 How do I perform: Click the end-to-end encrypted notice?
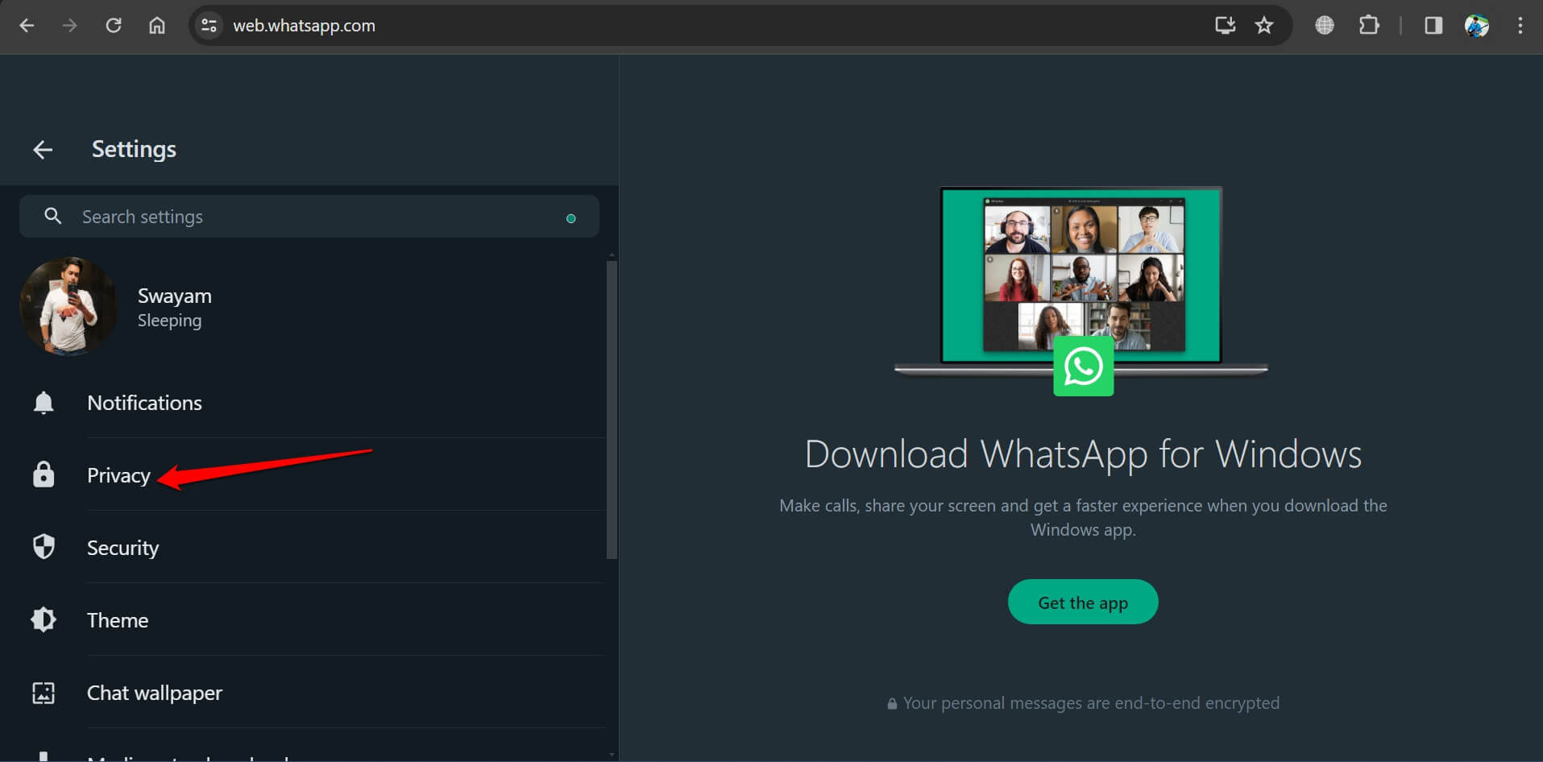(1083, 703)
